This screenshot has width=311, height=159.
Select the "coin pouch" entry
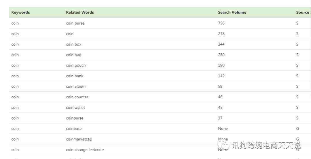[x=76, y=65]
